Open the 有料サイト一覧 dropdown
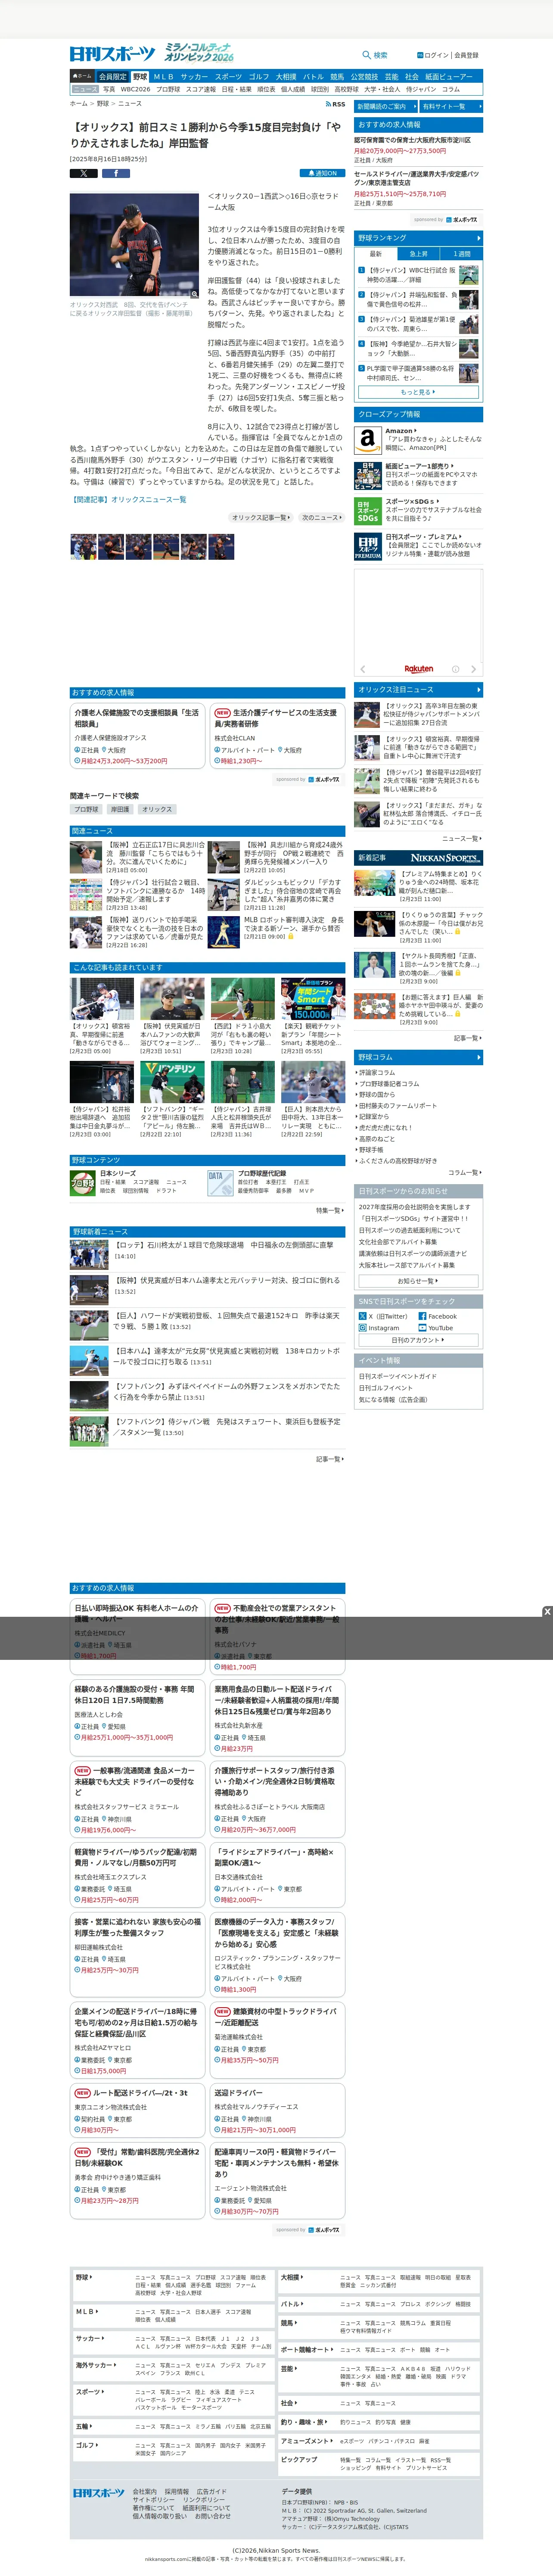 coord(451,106)
